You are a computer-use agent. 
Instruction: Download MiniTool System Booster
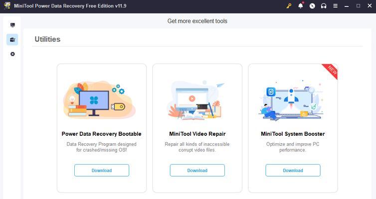tap(293, 170)
